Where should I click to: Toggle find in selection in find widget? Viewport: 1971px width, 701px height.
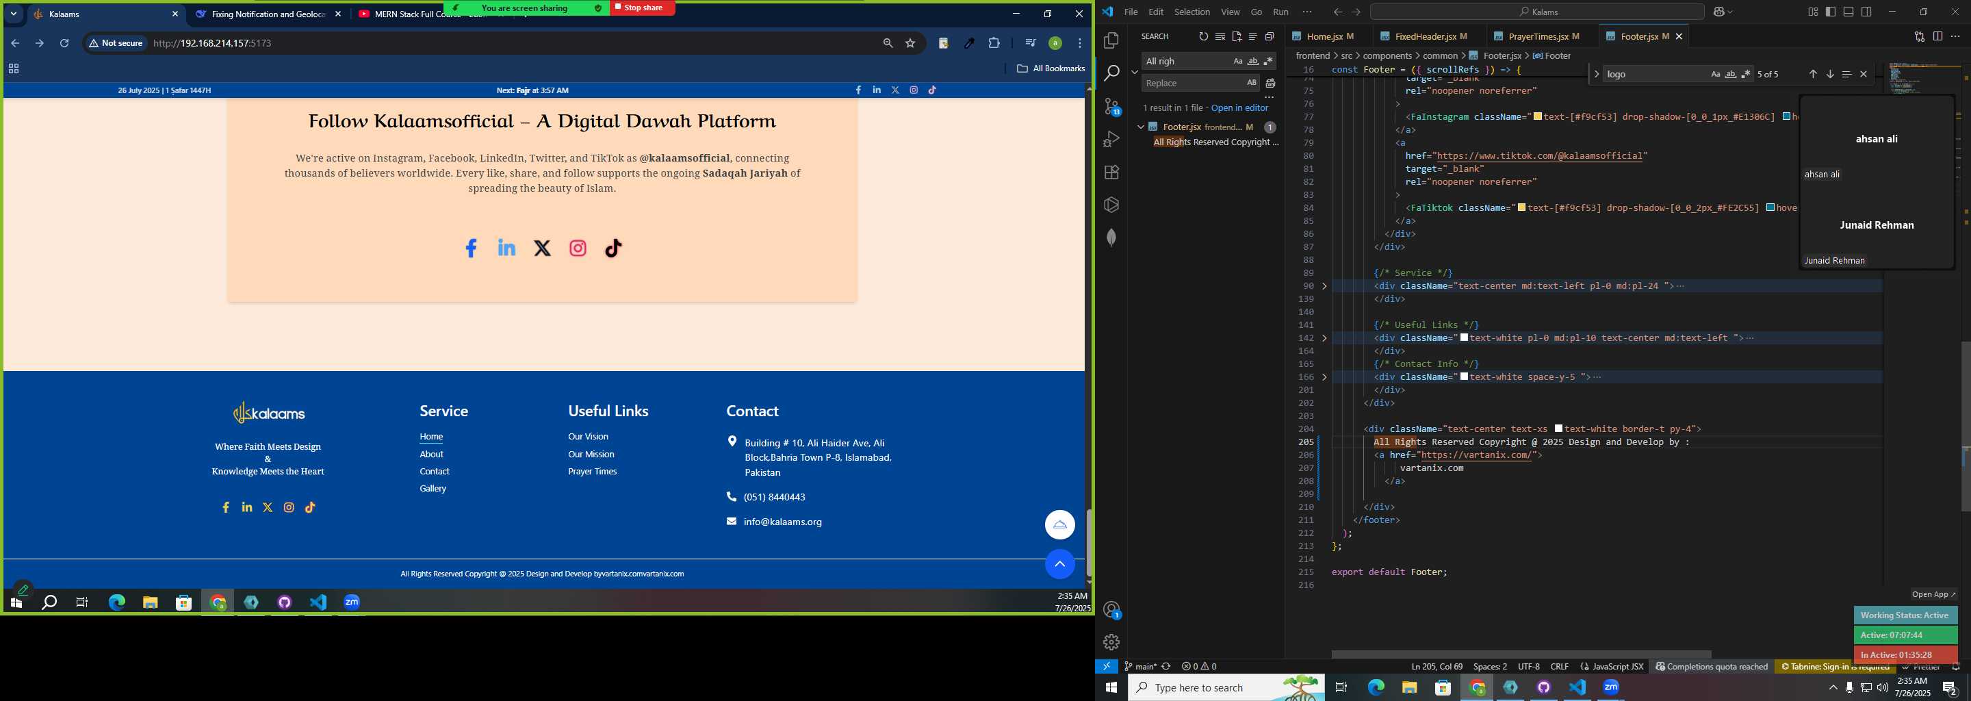coord(1847,74)
